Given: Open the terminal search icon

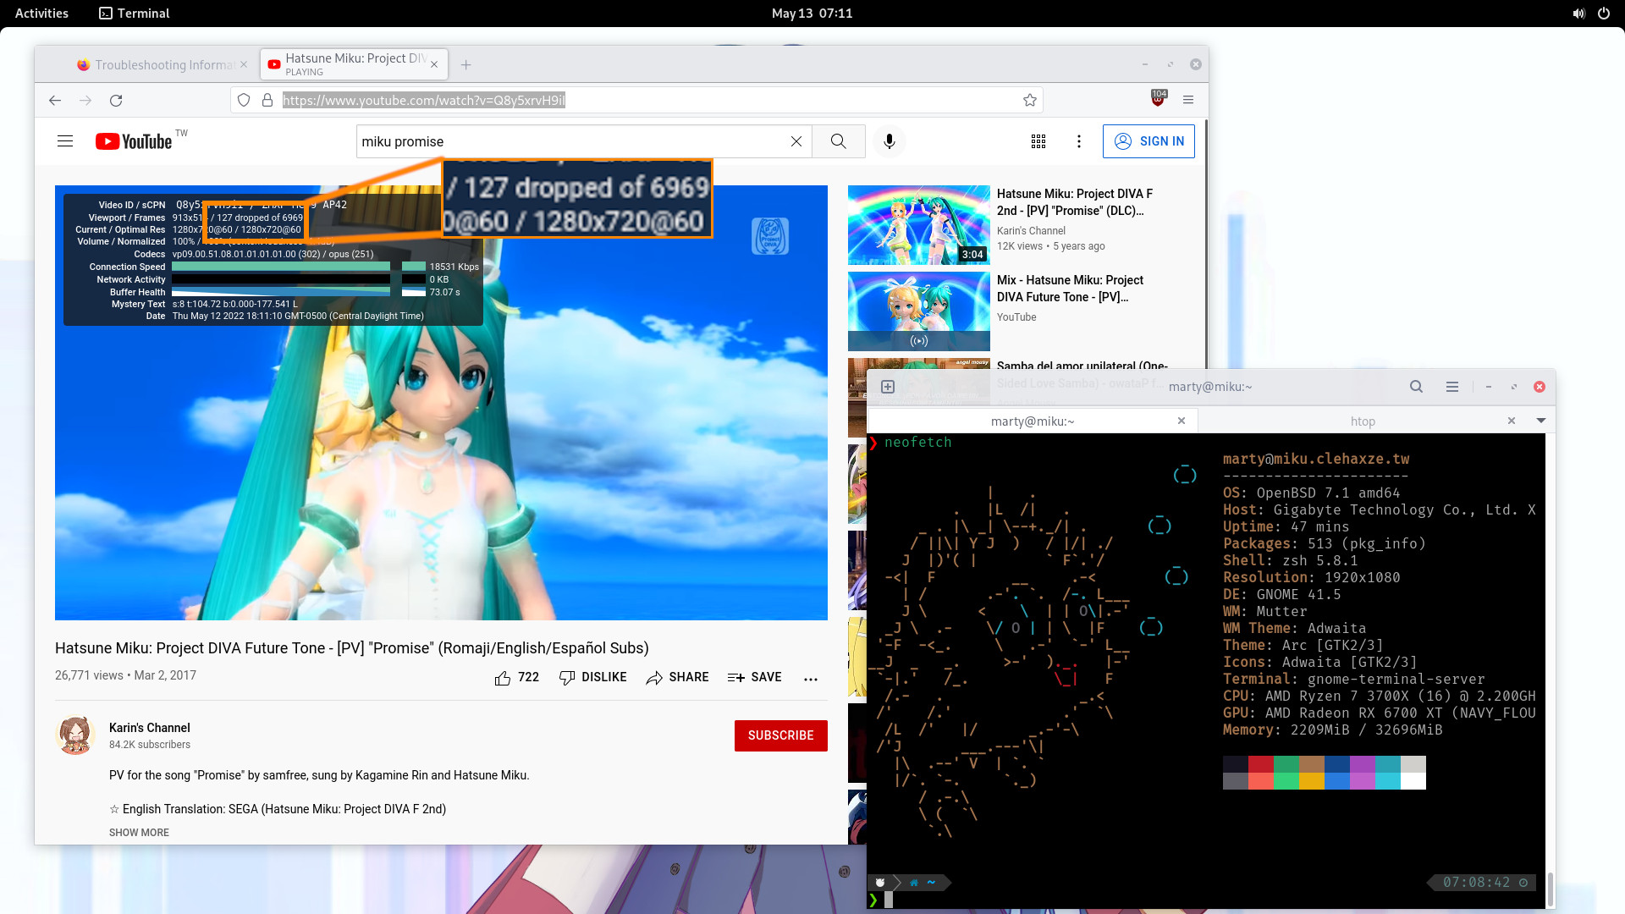Looking at the screenshot, I should 1416,387.
